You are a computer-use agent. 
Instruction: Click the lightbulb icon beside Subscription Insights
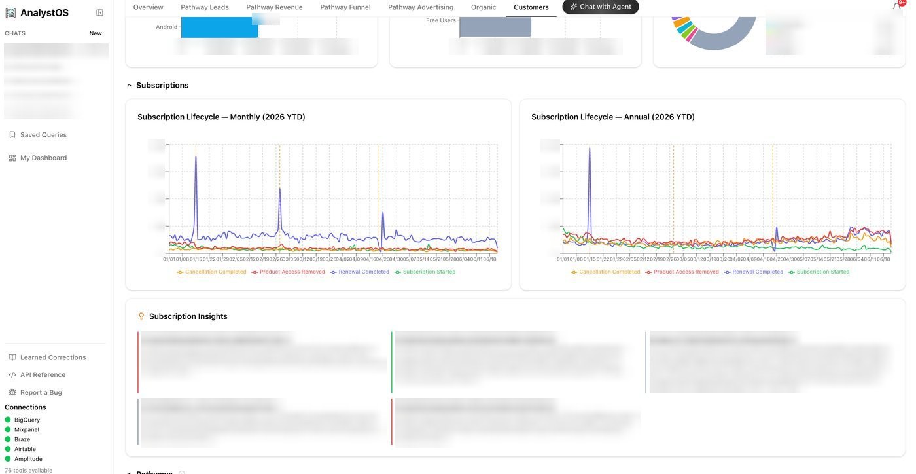coord(141,316)
